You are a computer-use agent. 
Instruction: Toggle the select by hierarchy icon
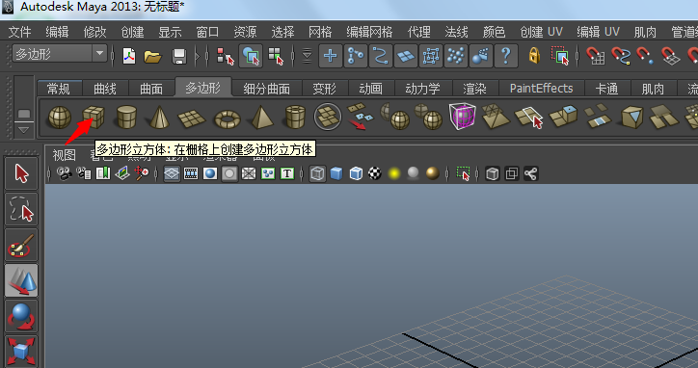point(226,56)
